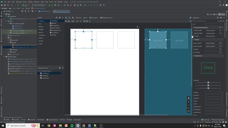Switch editor to Code view mode

coord(210,14)
